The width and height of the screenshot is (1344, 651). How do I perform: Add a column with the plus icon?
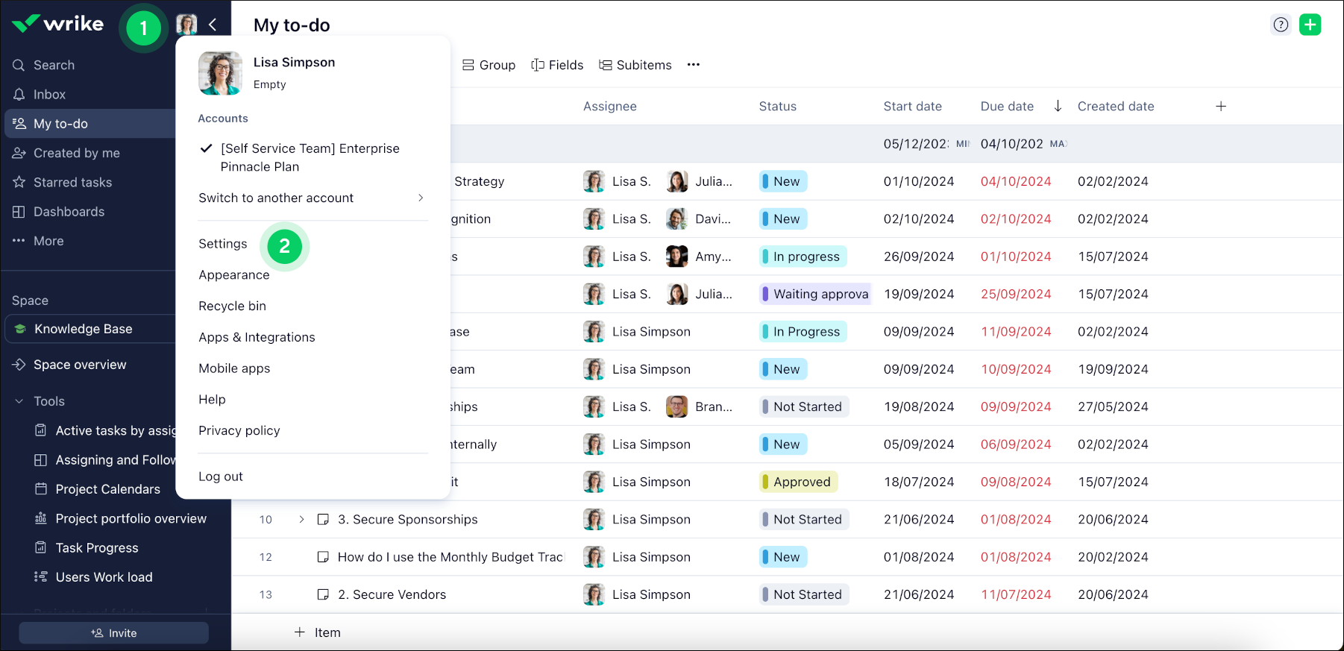(1220, 107)
